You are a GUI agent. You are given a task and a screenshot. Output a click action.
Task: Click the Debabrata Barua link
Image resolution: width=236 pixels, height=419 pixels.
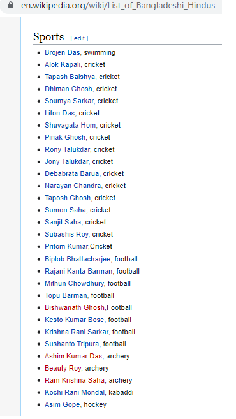(x=71, y=173)
